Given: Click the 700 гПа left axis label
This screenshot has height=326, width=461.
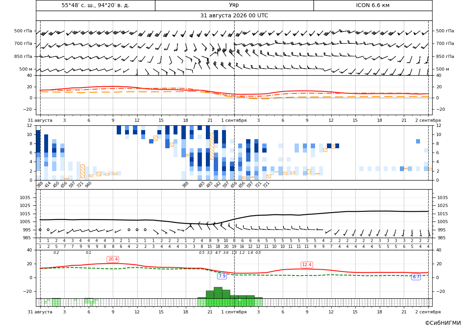Looking at the screenshot, I should tap(23, 43).
